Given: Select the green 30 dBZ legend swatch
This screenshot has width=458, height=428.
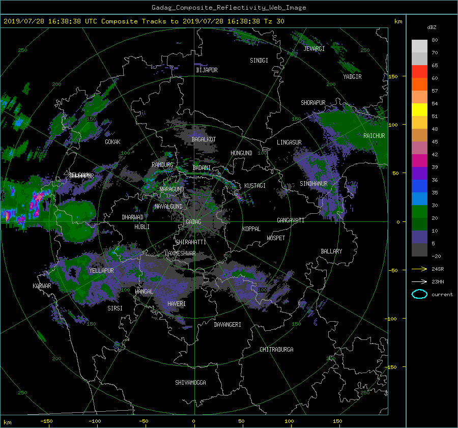Looking at the screenshot, I should click(x=419, y=211).
